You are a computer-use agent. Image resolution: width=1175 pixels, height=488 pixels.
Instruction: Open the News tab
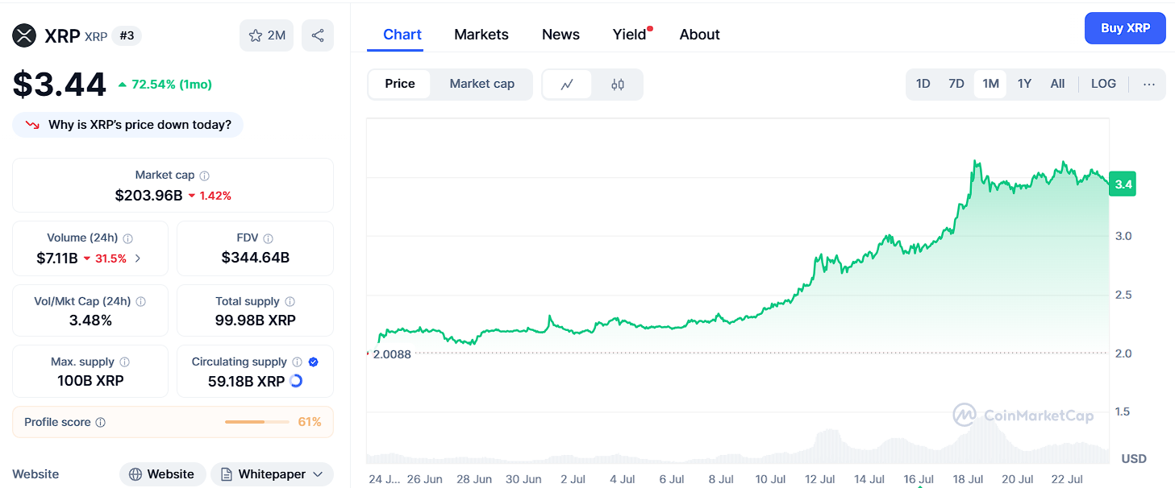tap(560, 35)
